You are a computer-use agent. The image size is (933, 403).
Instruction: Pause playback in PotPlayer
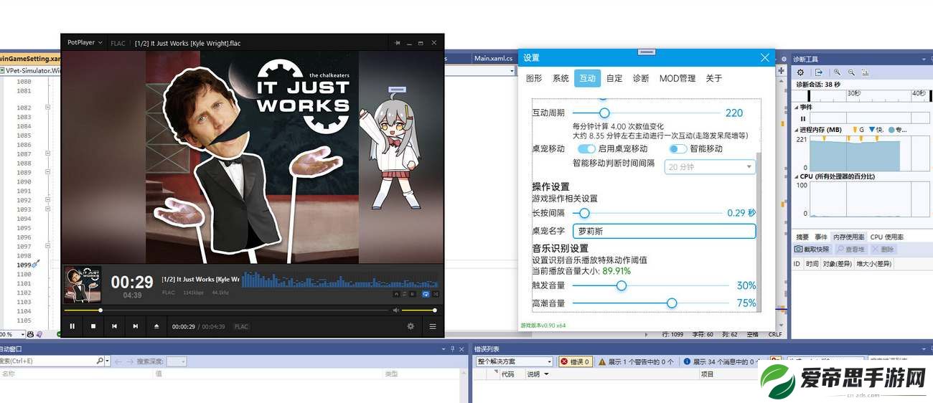[72, 326]
